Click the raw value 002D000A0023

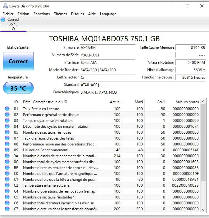[185, 185]
